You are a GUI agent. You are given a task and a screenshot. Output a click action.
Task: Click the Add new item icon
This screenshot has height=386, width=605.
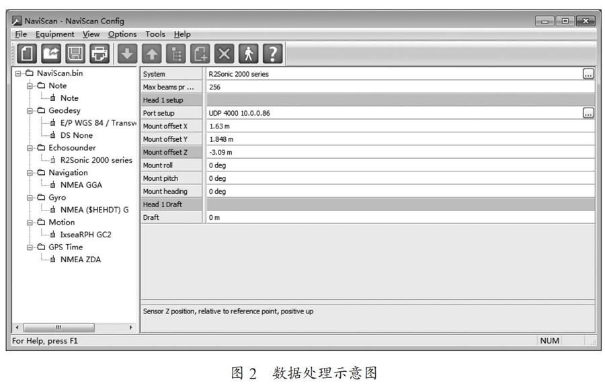point(200,53)
